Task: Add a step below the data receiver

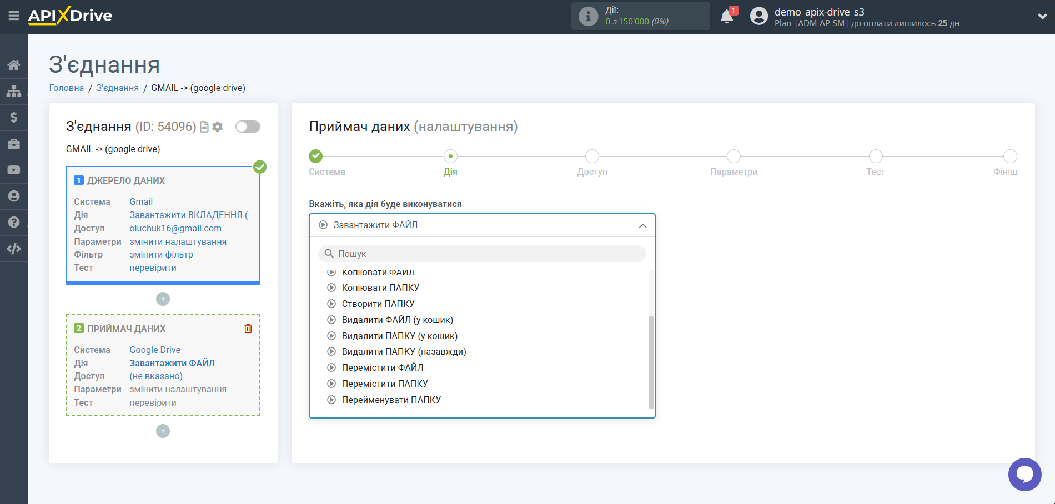Action: 163,431
